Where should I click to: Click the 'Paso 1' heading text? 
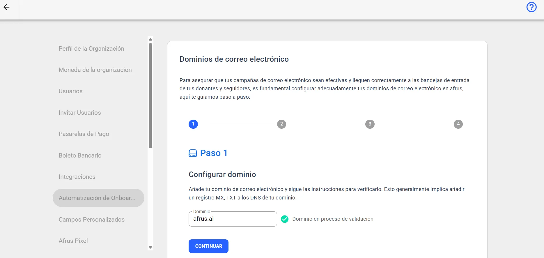tap(214, 153)
